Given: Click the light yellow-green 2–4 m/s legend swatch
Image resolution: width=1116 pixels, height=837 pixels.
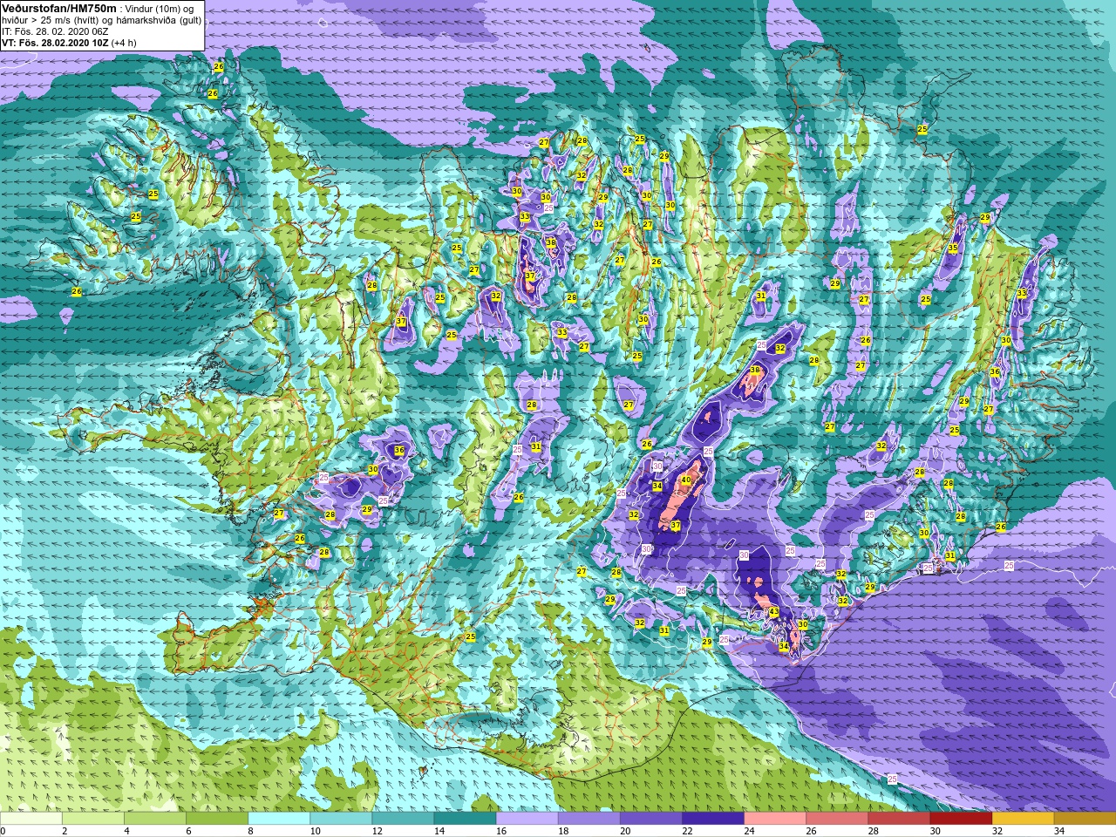Looking at the screenshot, I should [x=93, y=819].
